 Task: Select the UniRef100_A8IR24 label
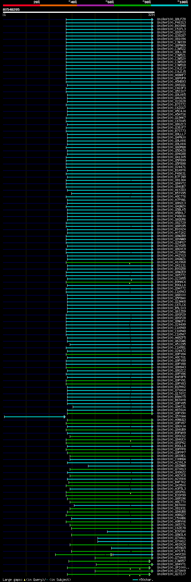171,544
